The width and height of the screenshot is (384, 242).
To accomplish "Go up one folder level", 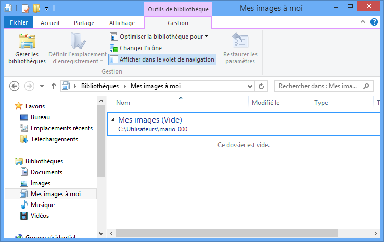I will (x=54, y=86).
